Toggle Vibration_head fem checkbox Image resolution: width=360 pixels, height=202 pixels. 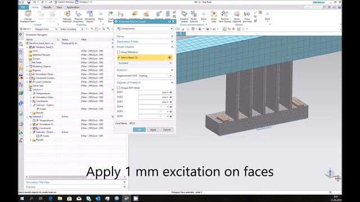tap(30, 47)
